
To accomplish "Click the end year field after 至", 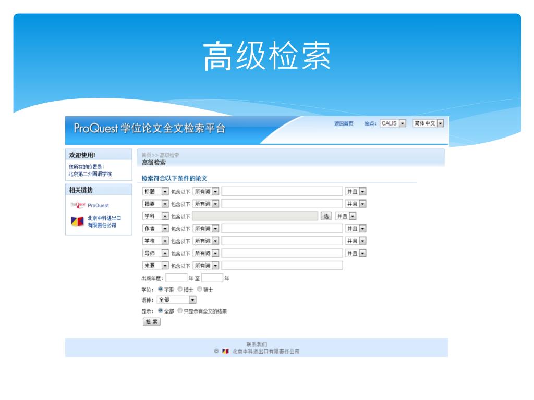I will click(212, 278).
